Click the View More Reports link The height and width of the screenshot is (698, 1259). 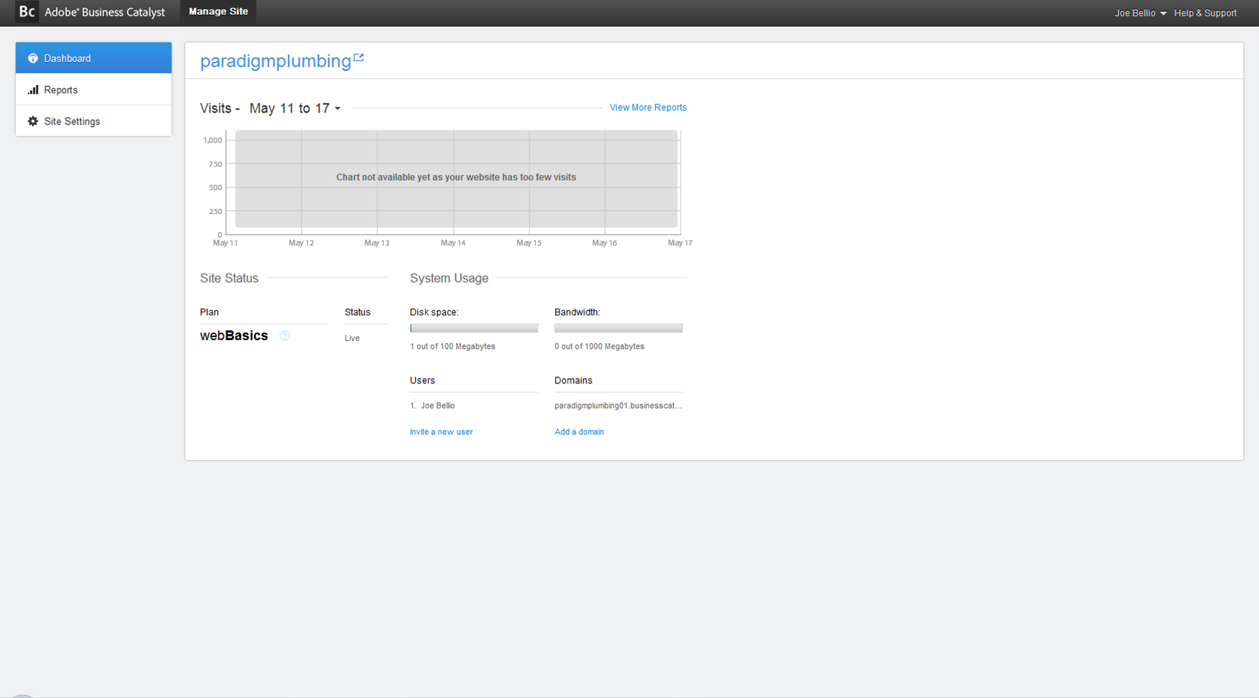647,107
